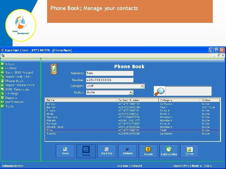
Task: Click the Import Bulk SMS icon
Action: [x=3, y=77]
